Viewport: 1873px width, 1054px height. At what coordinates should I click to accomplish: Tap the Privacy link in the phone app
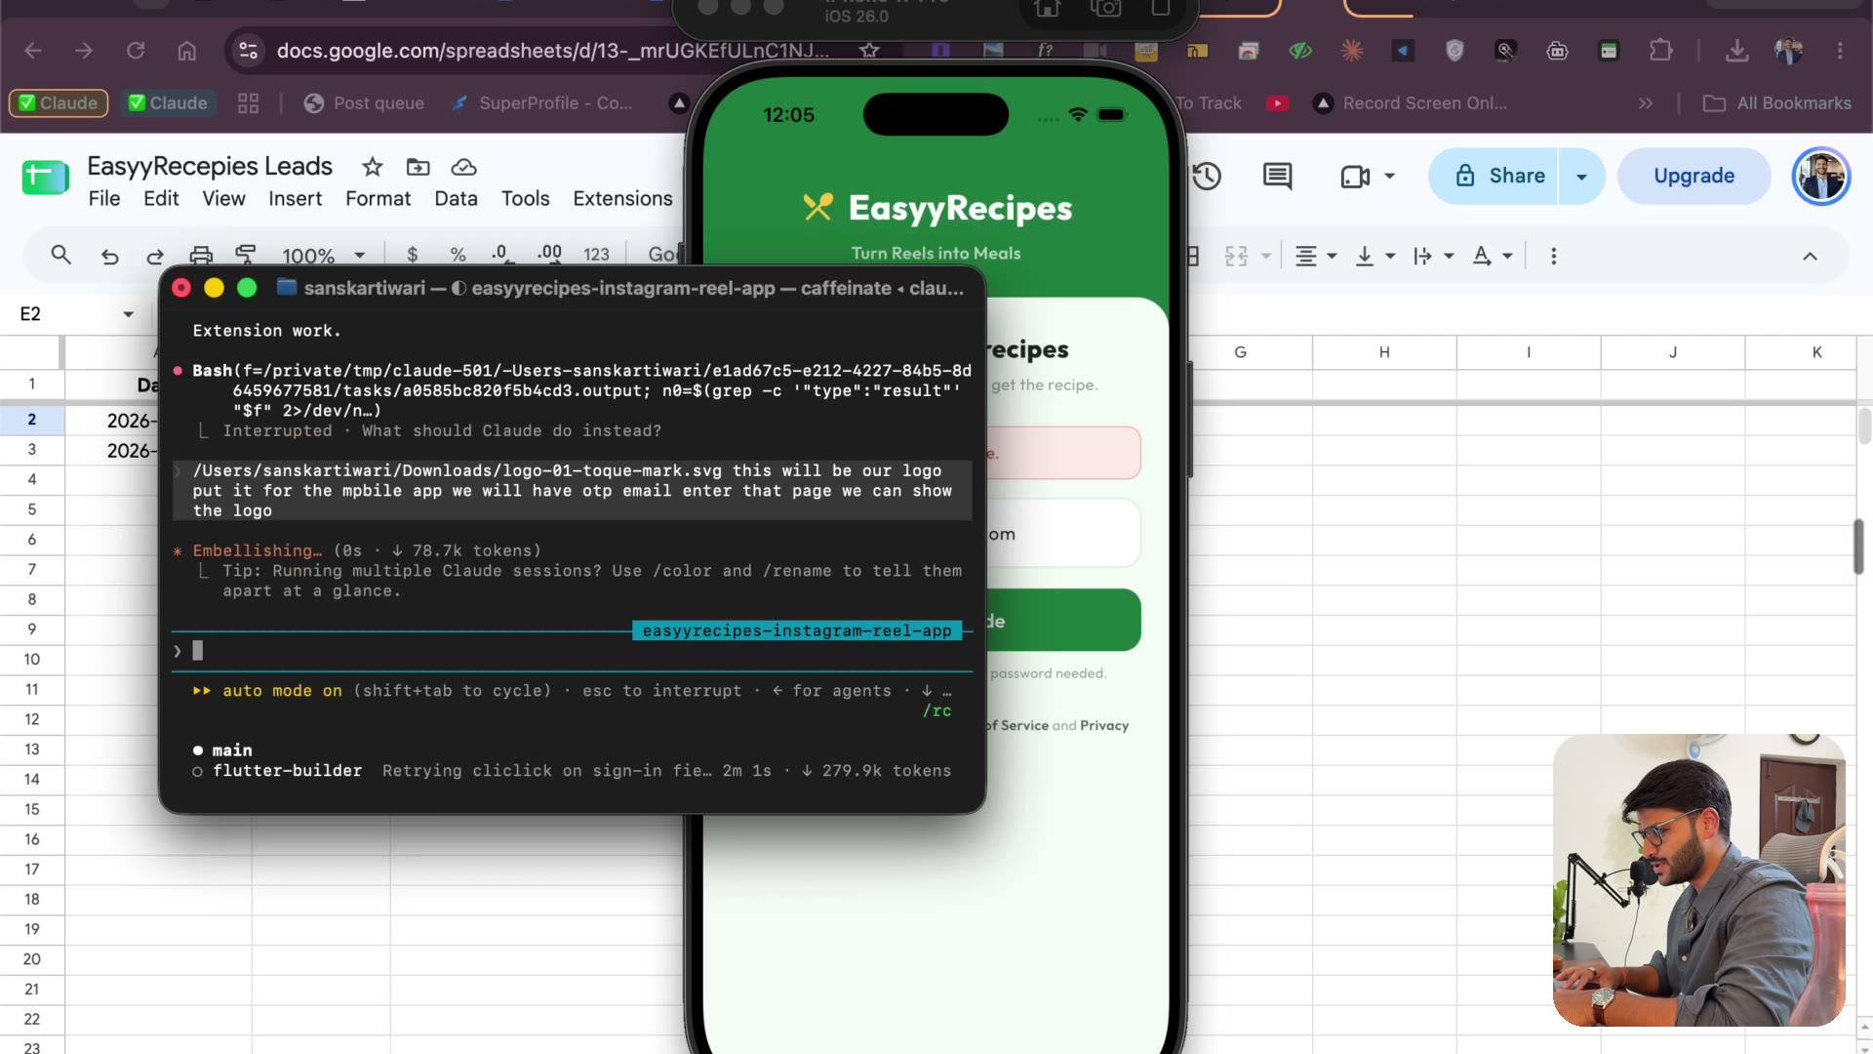[1103, 725]
